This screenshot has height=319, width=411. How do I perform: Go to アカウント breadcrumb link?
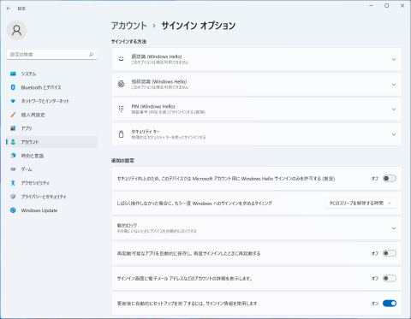pos(128,26)
